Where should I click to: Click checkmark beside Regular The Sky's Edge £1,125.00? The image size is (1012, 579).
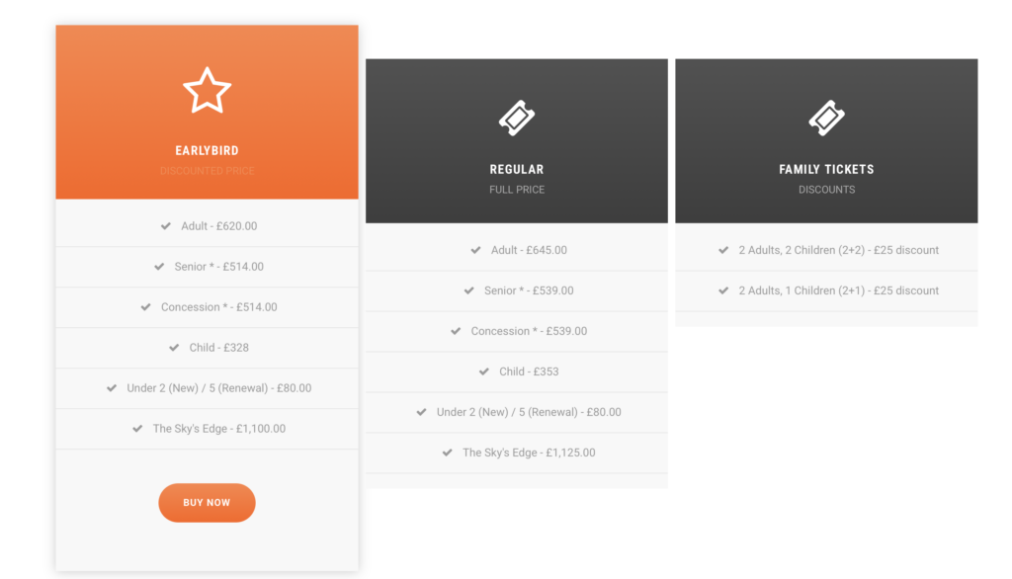(x=448, y=453)
